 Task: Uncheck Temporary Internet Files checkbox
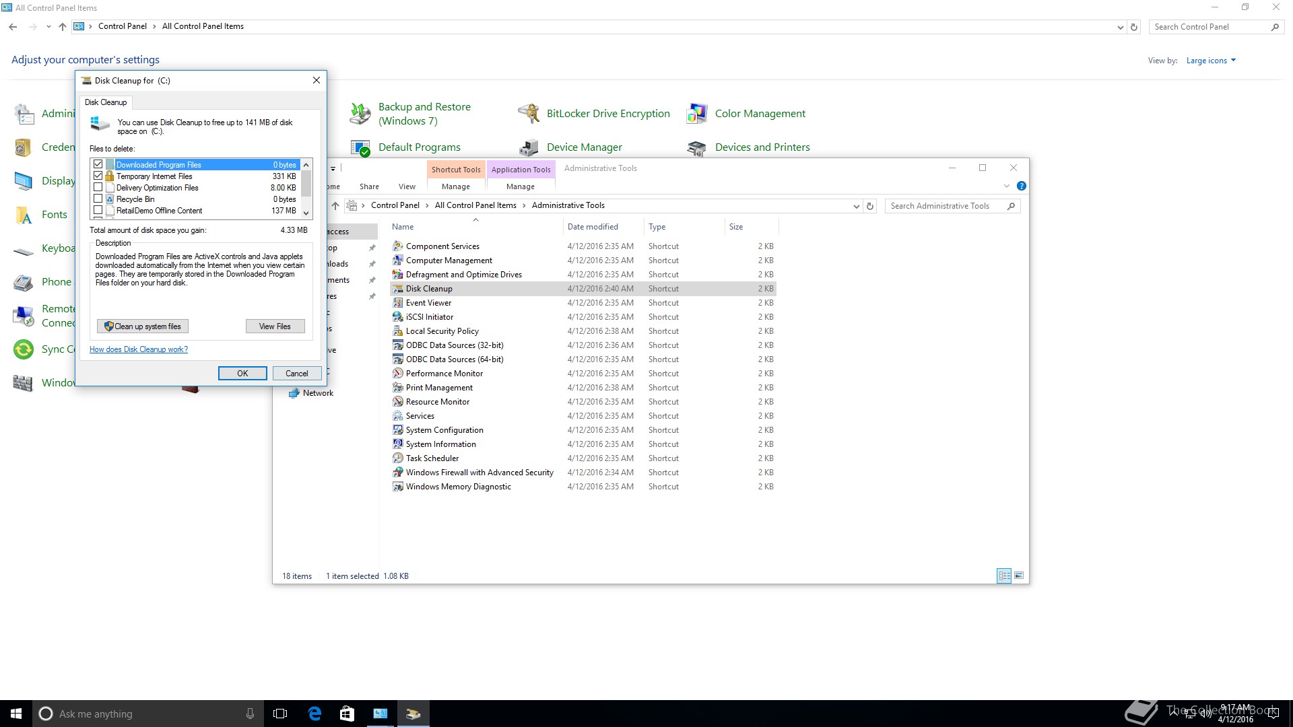pyautogui.click(x=98, y=176)
